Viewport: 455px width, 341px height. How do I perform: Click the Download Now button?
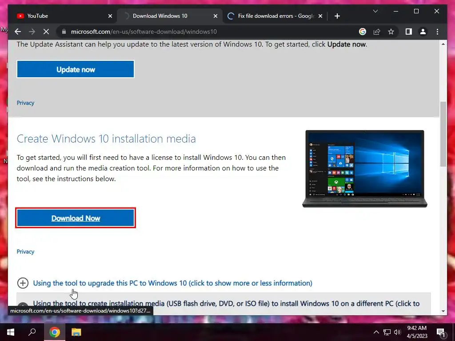tap(76, 218)
